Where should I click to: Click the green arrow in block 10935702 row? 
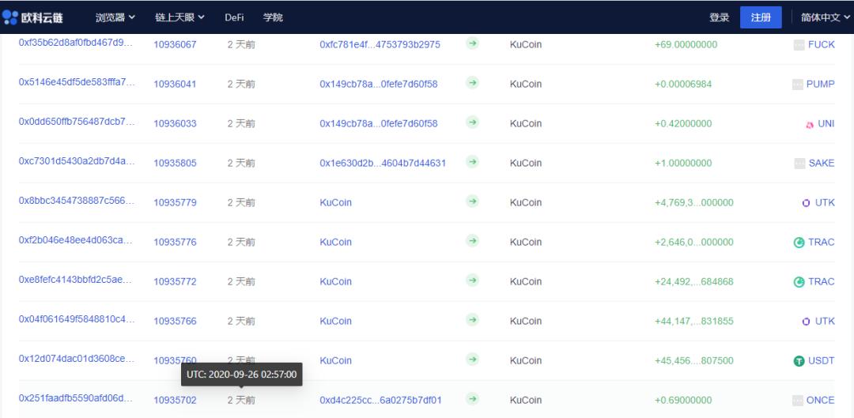tap(472, 399)
